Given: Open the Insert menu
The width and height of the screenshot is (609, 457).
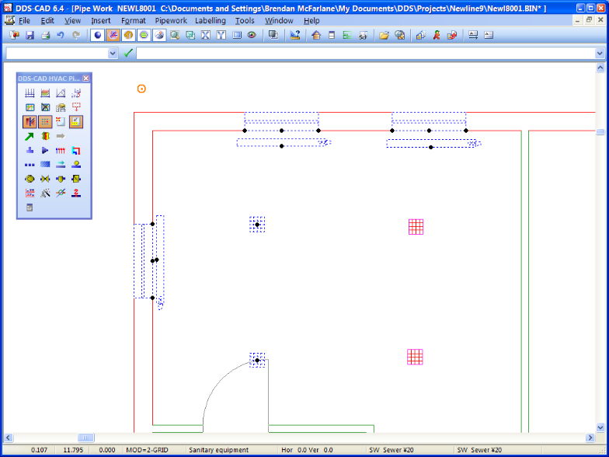Looking at the screenshot, I should click(x=101, y=20).
